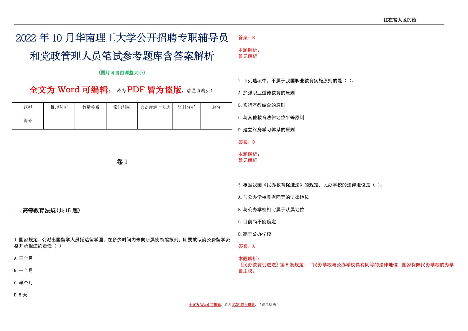Click the red text 答案：C

click(x=247, y=142)
